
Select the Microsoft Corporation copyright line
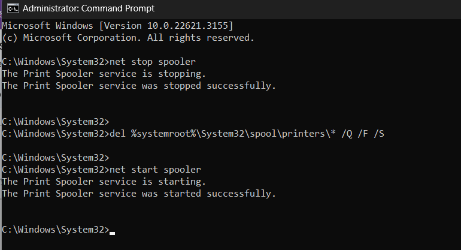click(128, 38)
